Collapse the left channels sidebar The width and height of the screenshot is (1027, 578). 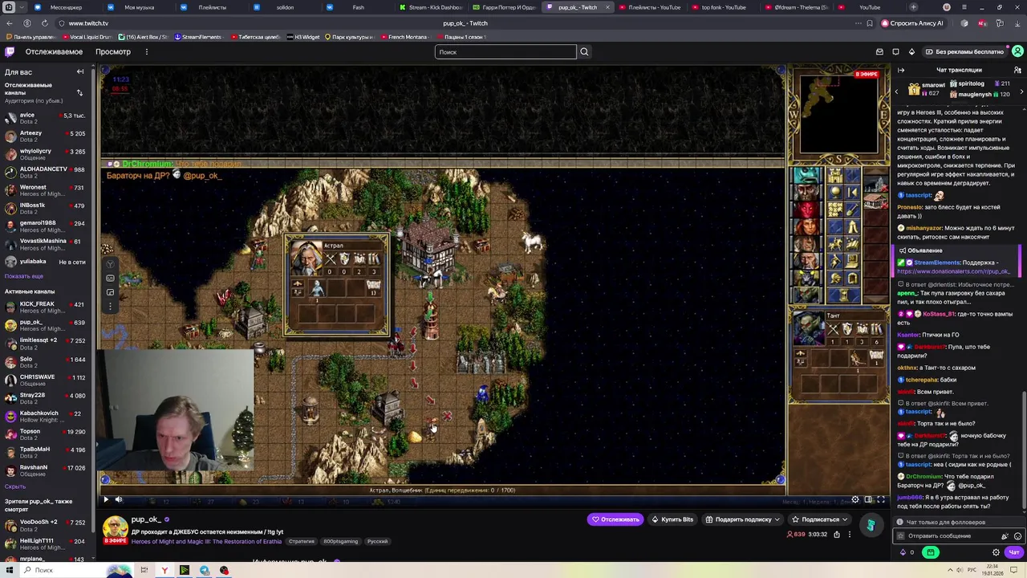point(80,72)
